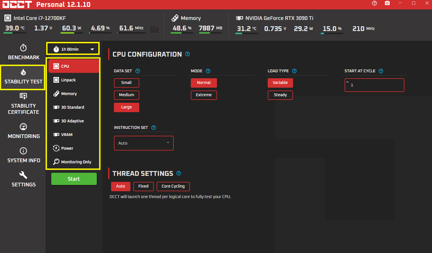The height and width of the screenshot is (253, 432).
Task: Select the Memory test
Action: (73, 93)
